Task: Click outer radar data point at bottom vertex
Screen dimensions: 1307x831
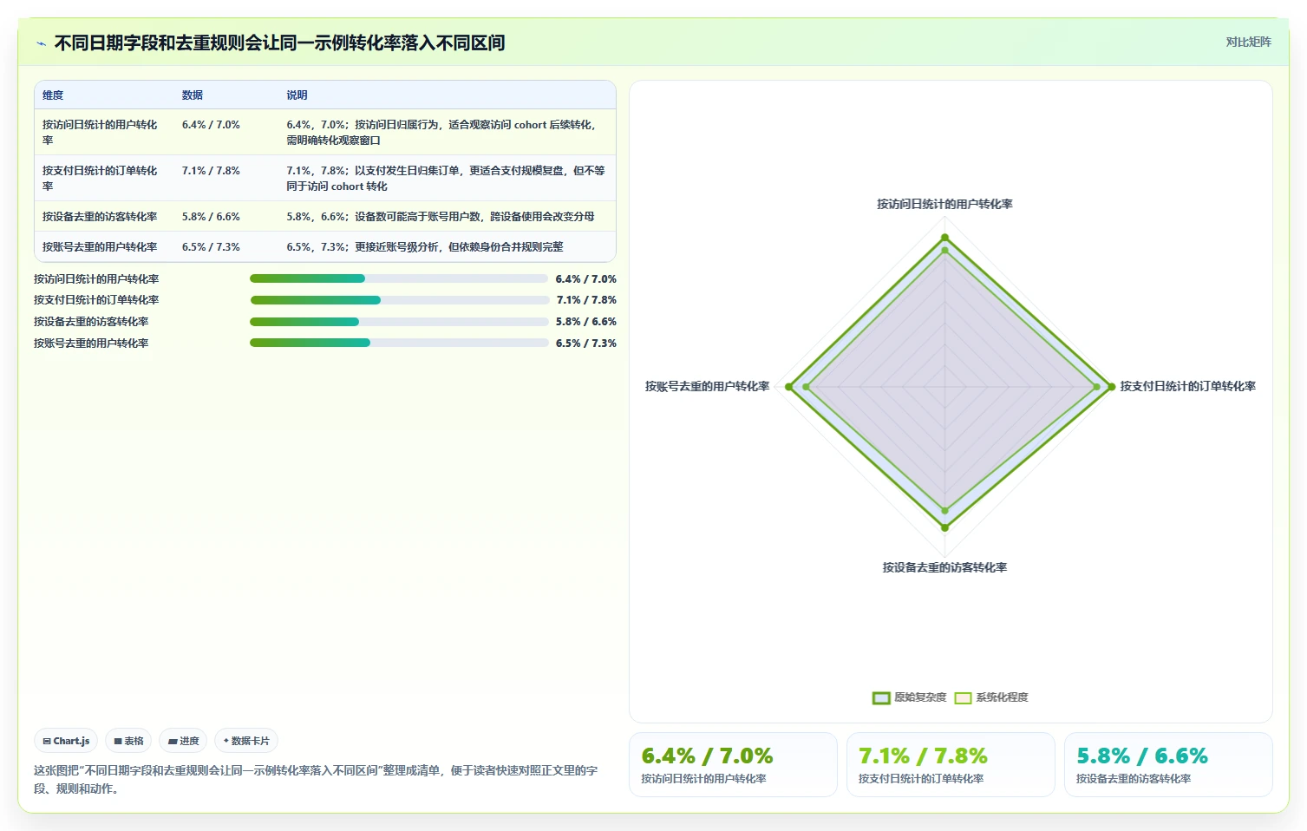Action: point(944,527)
